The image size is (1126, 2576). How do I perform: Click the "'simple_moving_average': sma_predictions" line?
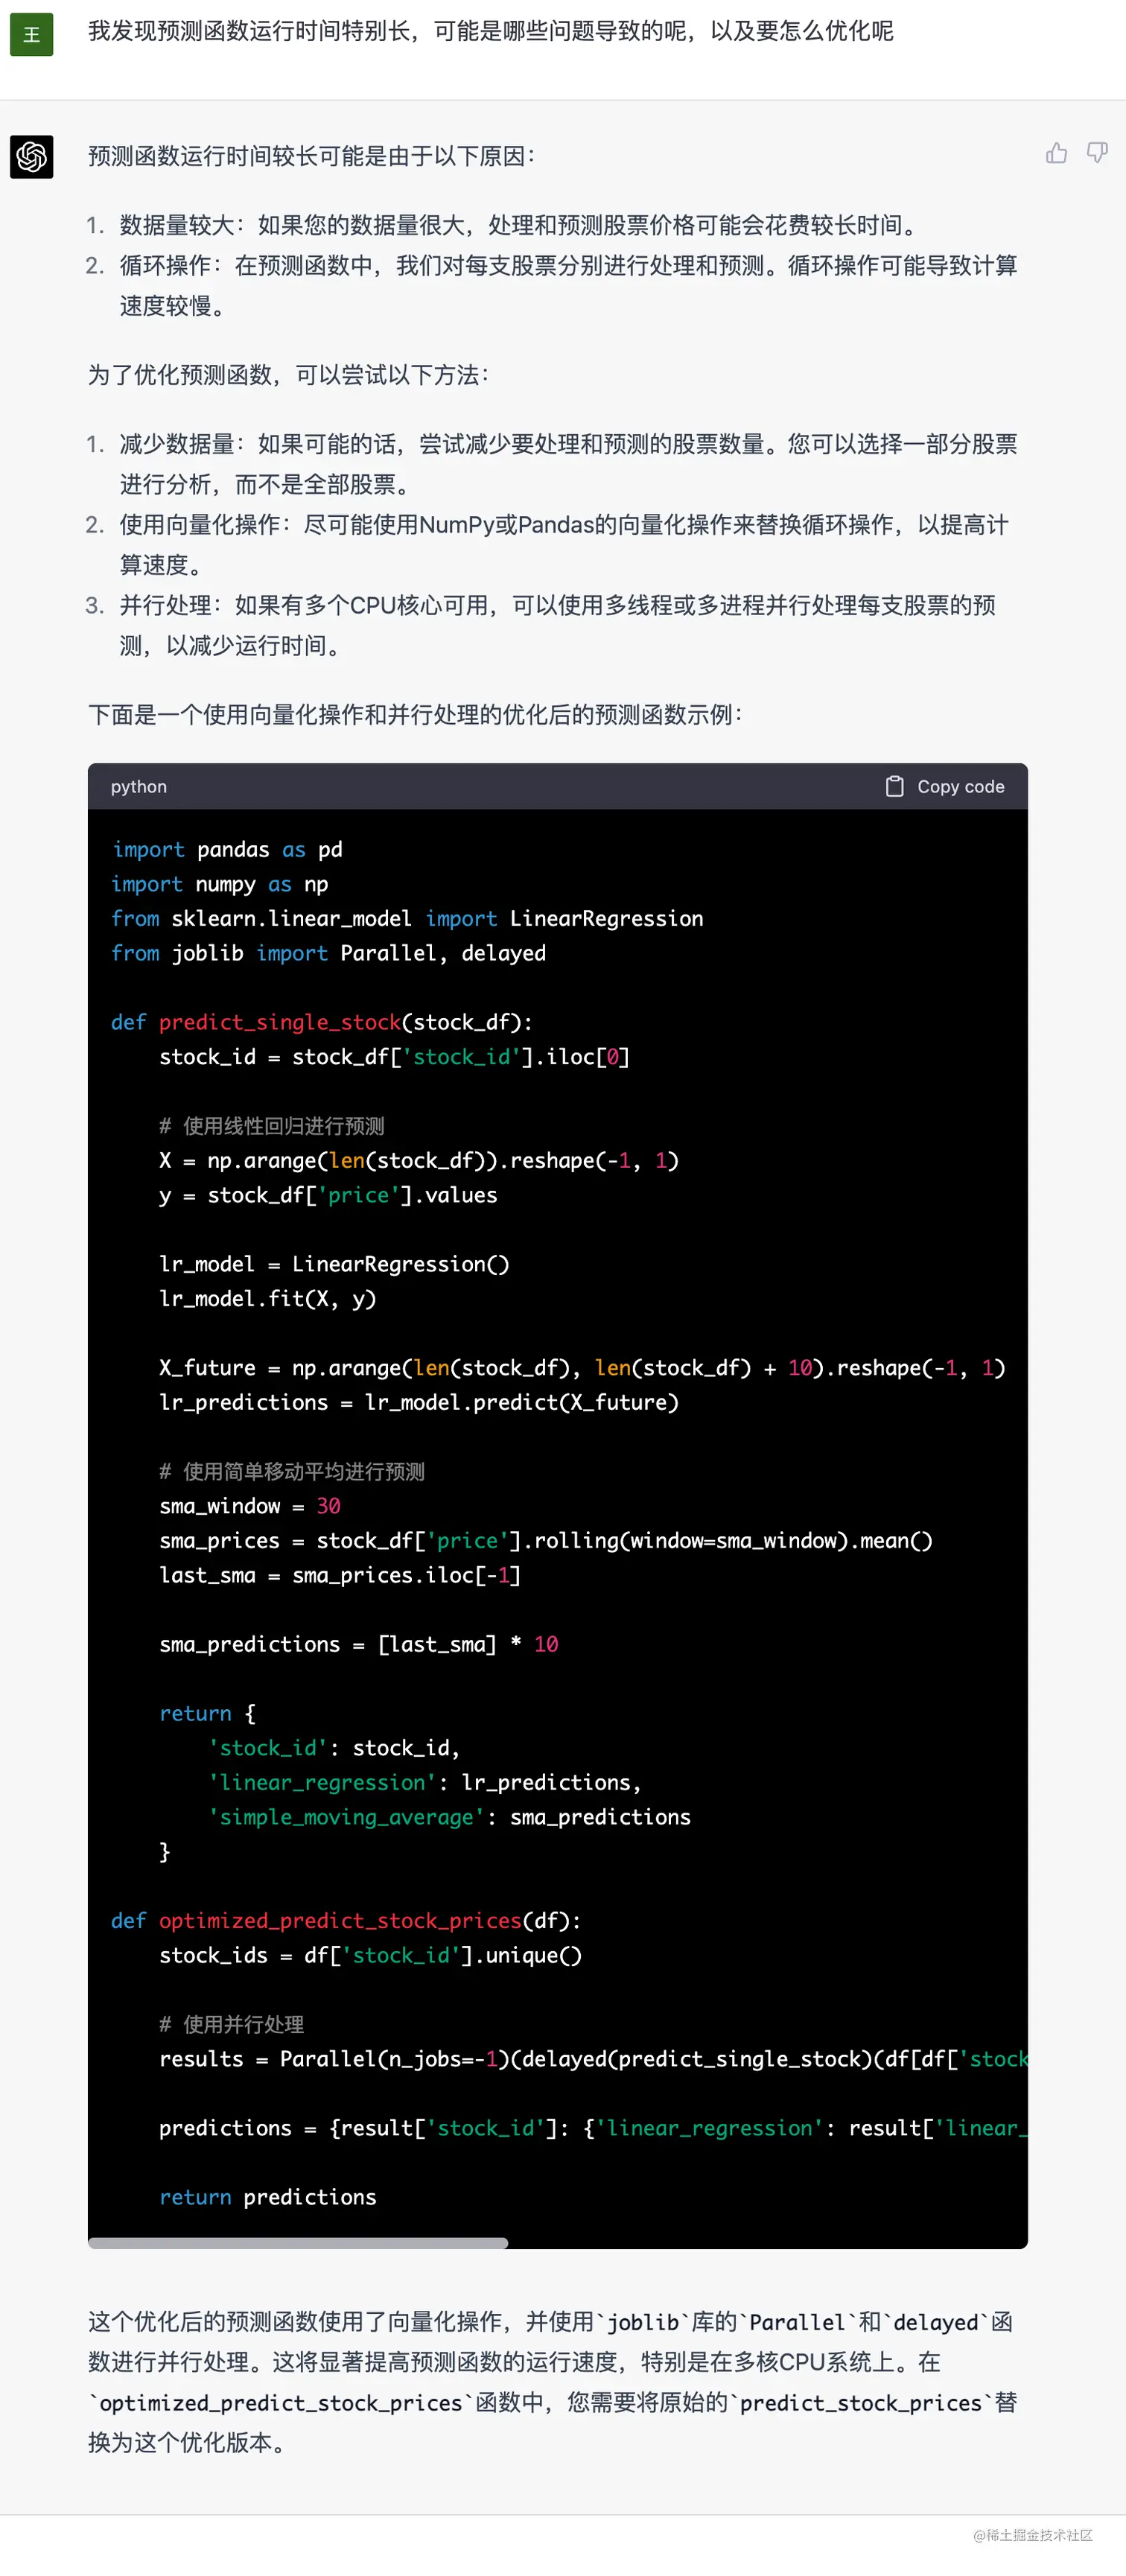point(450,1818)
